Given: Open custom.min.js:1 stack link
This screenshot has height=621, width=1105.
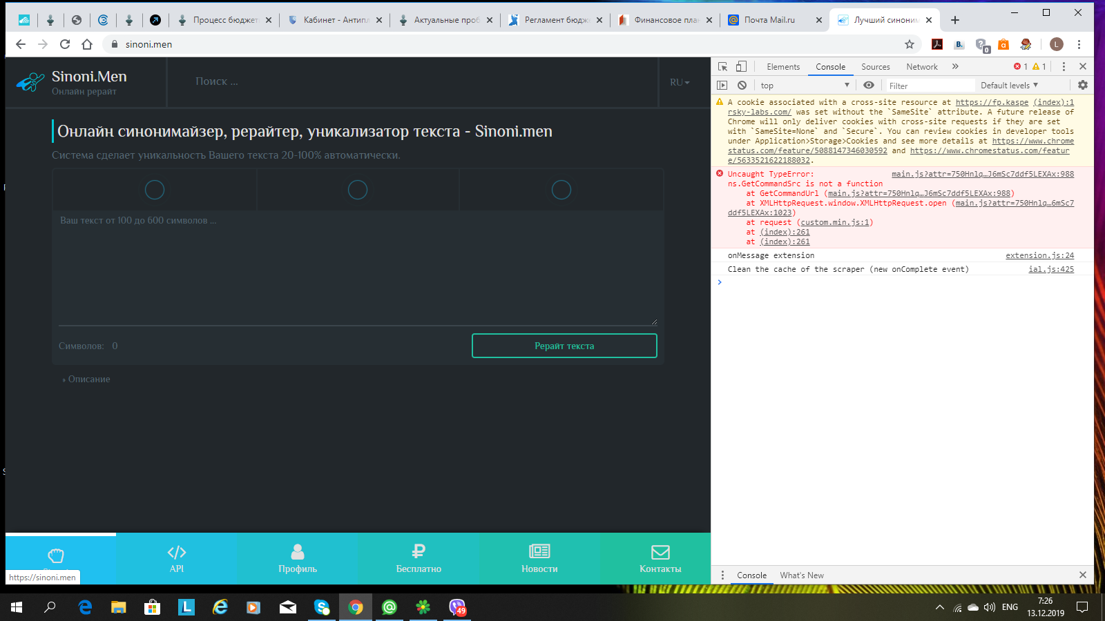Looking at the screenshot, I should click(x=835, y=222).
